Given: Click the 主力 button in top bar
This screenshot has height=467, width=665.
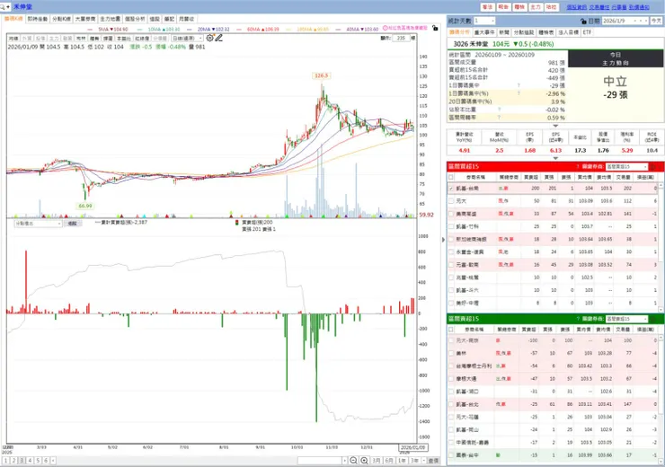Looking at the screenshot, I should pyautogui.click(x=536, y=7).
